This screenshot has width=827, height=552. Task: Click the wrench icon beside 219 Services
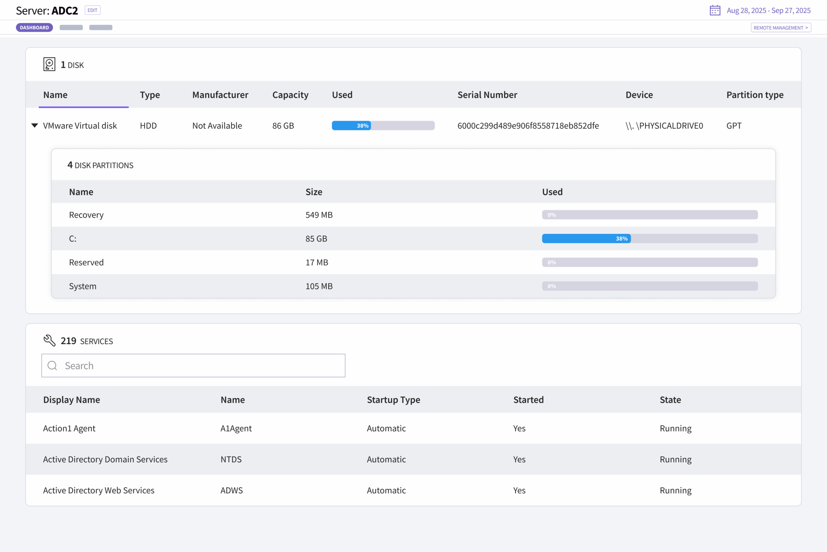(49, 340)
